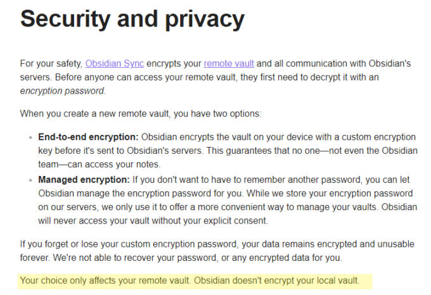Click the Security and privacy heading
This screenshot has width=431, height=295.
click(x=132, y=19)
